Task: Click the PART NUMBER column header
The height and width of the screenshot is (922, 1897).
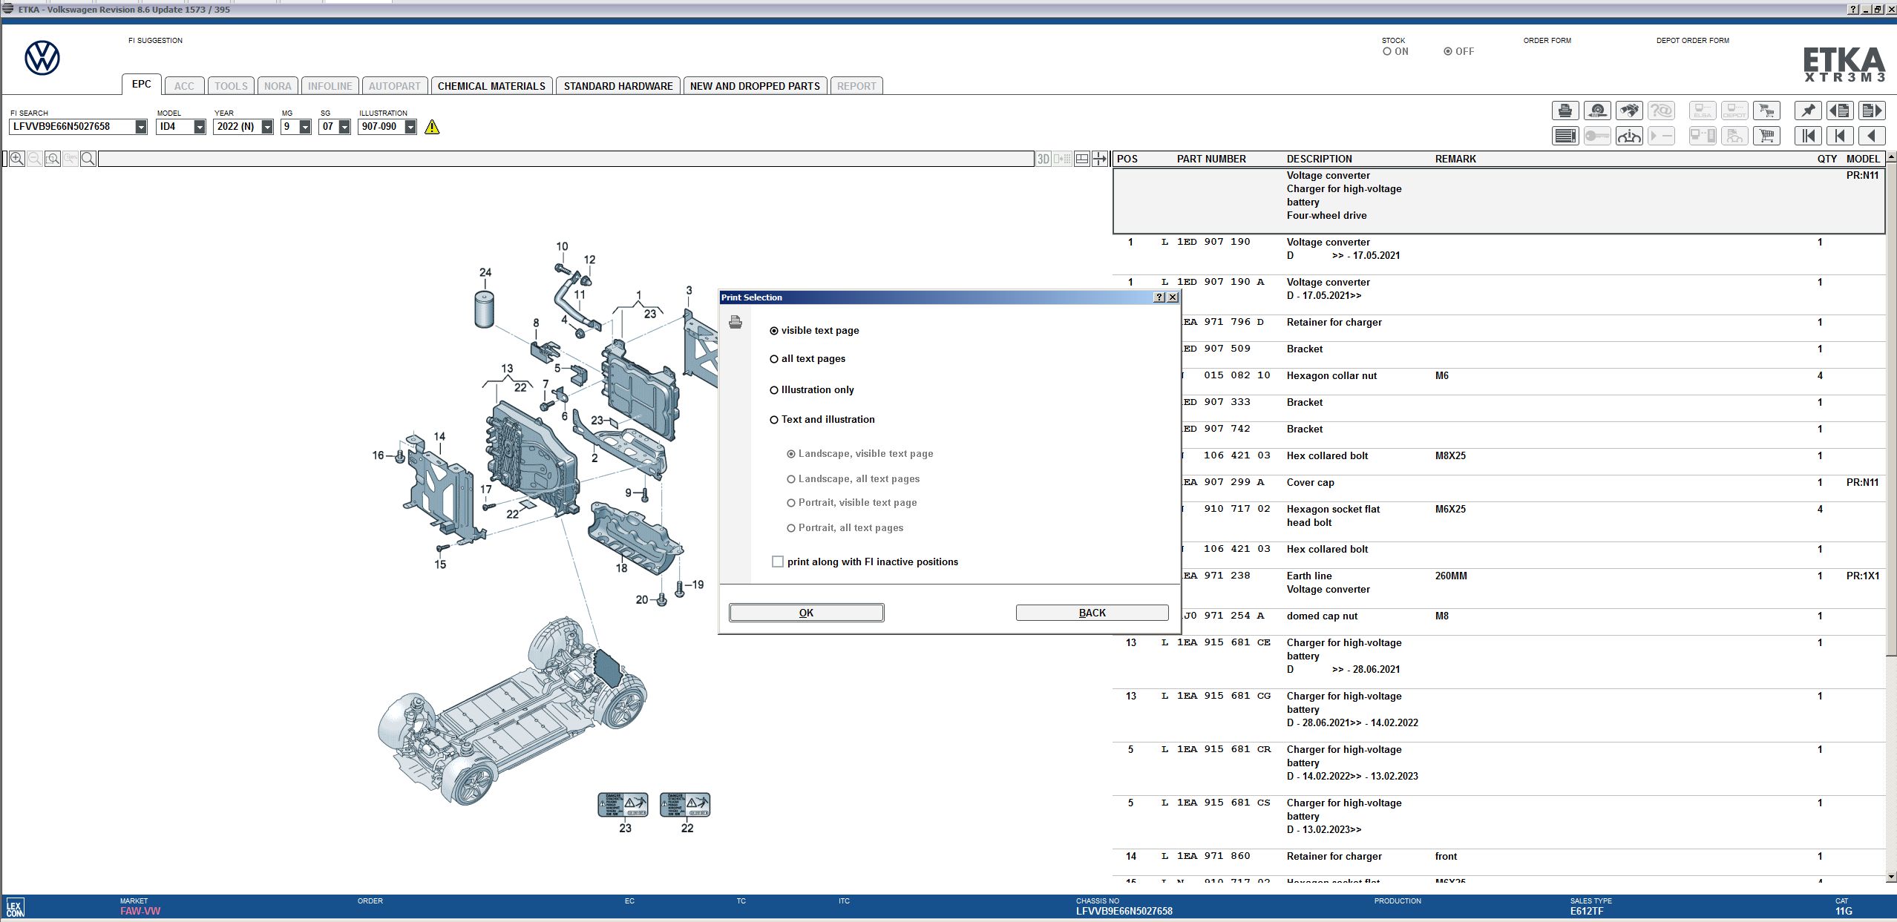Action: (x=1211, y=159)
